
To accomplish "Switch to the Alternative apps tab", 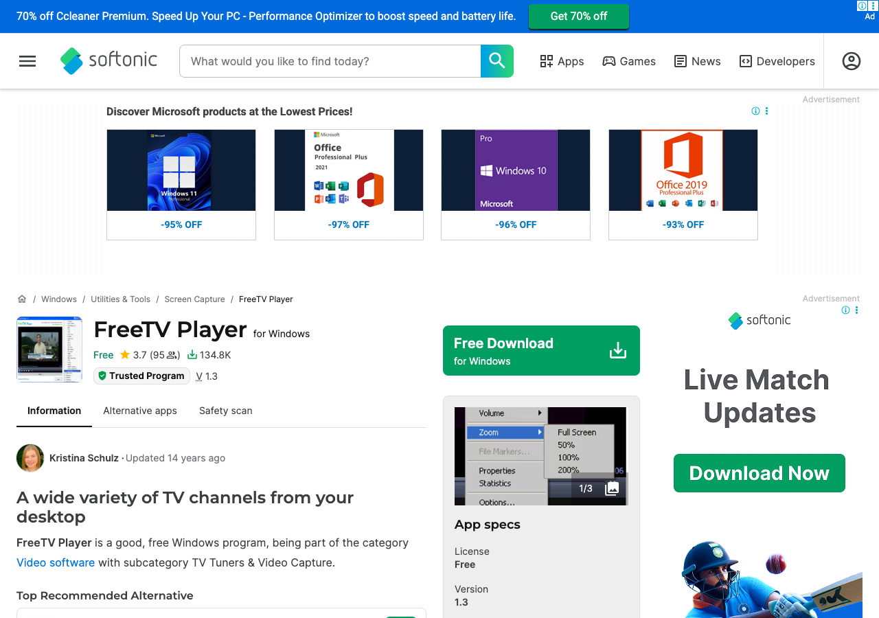I will pyautogui.click(x=140, y=411).
